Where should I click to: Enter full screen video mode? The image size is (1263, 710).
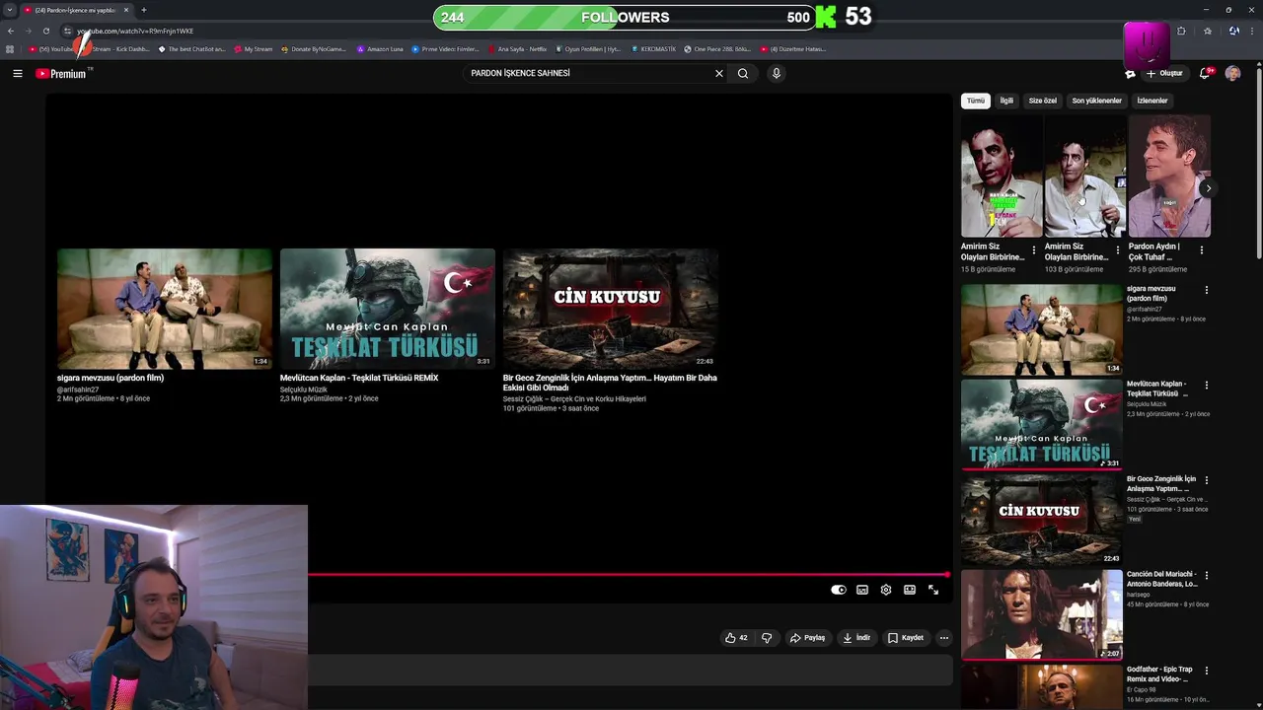pyautogui.click(x=933, y=590)
